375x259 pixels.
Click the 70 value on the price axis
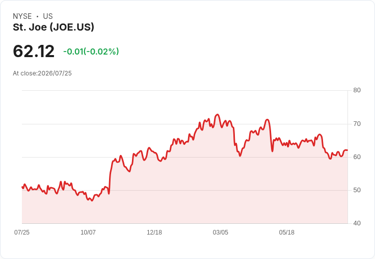[x=357, y=124]
